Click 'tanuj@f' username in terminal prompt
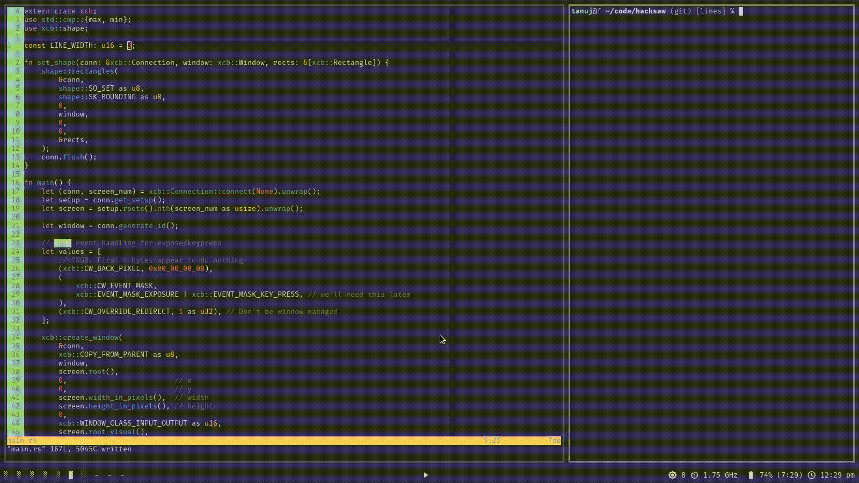This screenshot has height=483, width=859. point(586,11)
